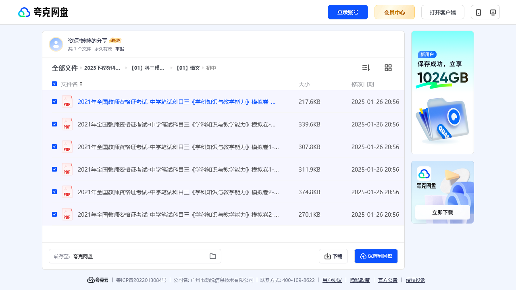Open the 模拟卷1 file sized 311.9KB
This screenshot has height=290, width=516.
[x=178, y=170]
